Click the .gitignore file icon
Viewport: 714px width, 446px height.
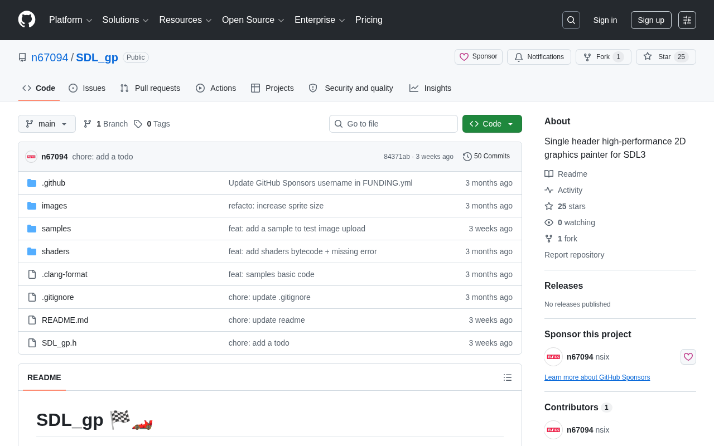pyautogui.click(x=32, y=297)
